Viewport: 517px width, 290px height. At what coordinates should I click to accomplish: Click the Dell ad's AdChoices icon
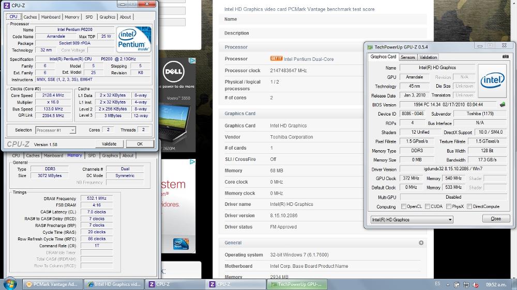[192, 60]
